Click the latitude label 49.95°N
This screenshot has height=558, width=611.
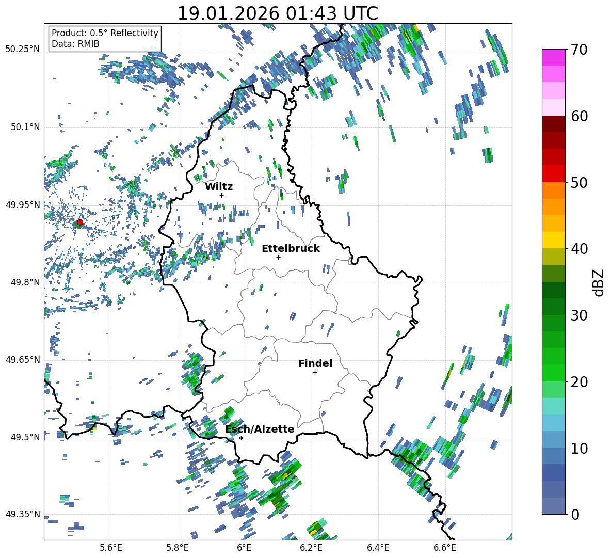coord(23,204)
